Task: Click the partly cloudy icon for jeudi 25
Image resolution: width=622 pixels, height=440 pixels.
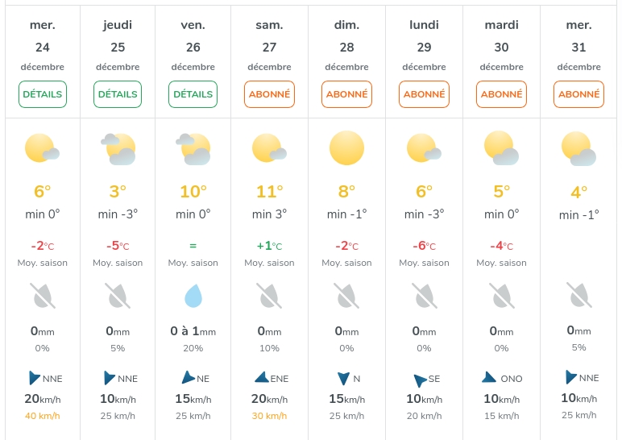Action: click(118, 148)
